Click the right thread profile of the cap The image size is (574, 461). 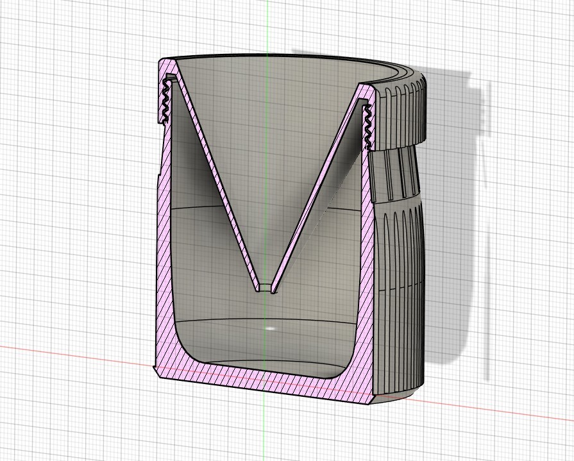[x=368, y=125]
